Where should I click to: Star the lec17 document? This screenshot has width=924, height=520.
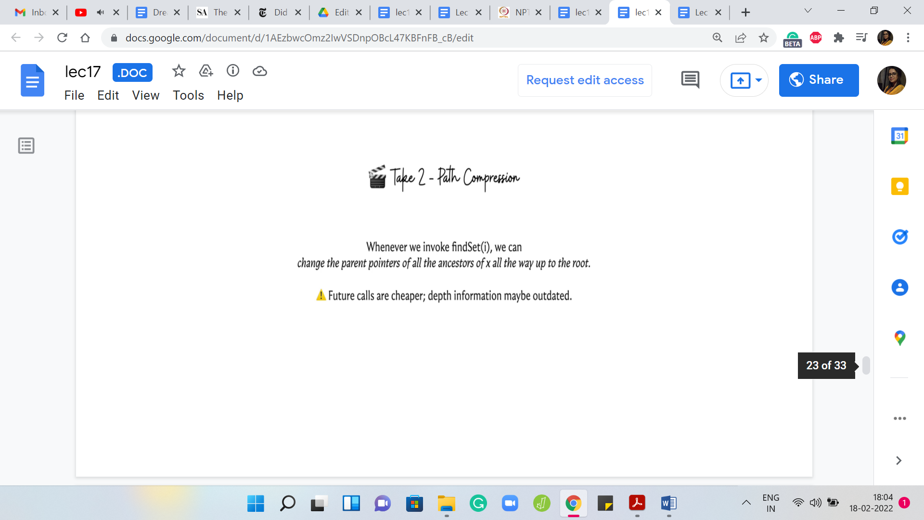[179, 71]
